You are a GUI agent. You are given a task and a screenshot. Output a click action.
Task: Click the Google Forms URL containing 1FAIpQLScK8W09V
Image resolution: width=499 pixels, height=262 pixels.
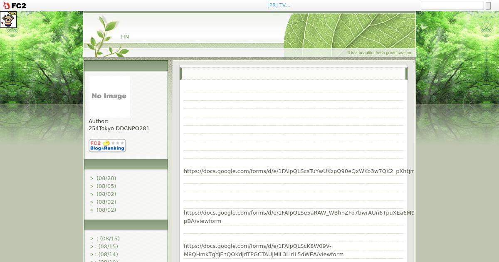264,250
